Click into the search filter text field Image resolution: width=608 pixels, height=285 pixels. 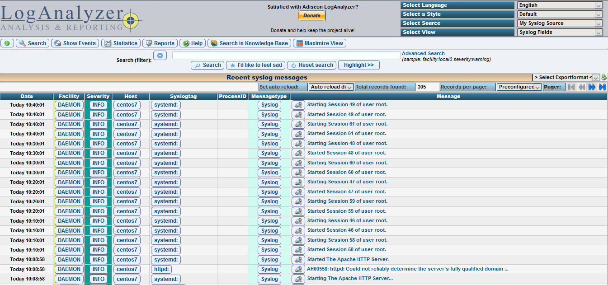[287, 56]
